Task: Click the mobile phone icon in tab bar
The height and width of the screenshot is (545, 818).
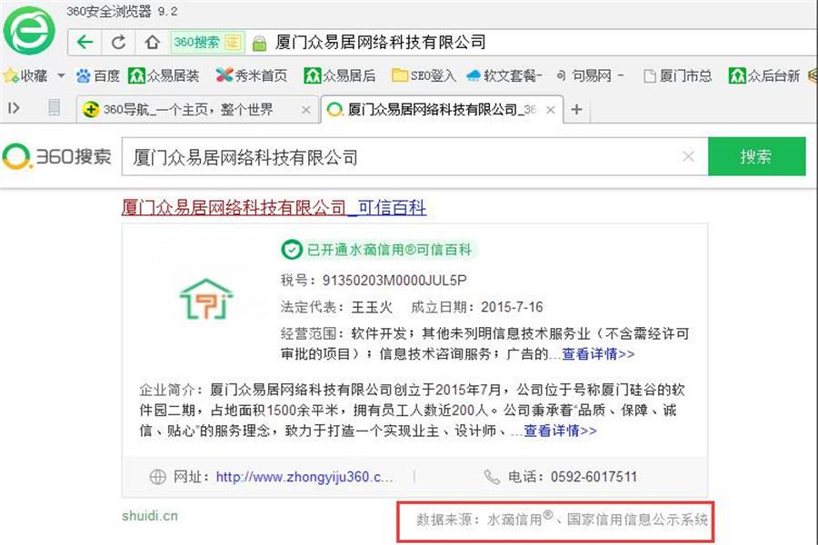Action: pos(54,108)
